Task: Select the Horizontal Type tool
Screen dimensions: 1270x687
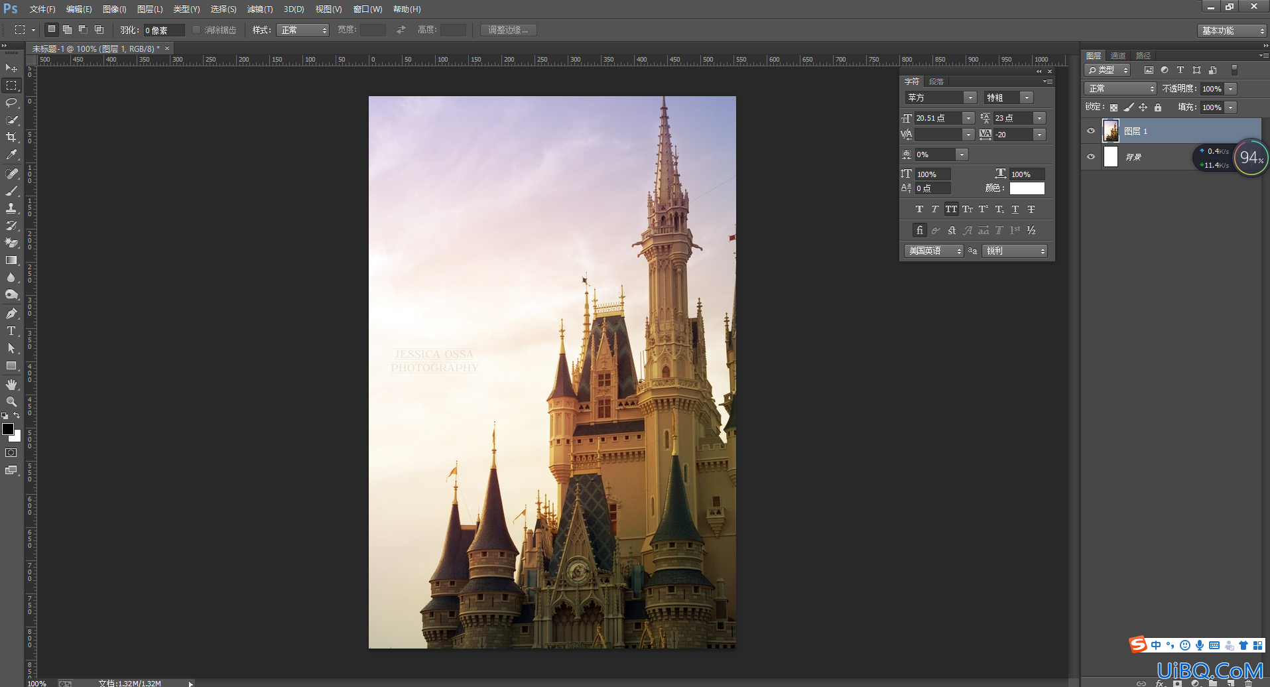Action: (x=11, y=331)
